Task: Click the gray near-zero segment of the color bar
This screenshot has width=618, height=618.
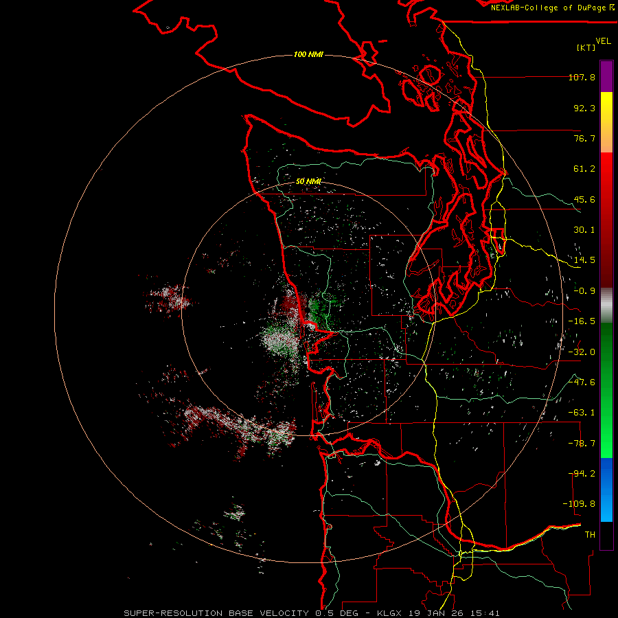Action: [606, 306]
